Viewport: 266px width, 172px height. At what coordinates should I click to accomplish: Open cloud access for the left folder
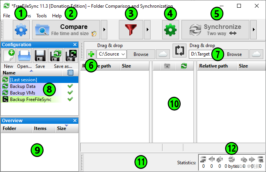(x=163, y=54)
